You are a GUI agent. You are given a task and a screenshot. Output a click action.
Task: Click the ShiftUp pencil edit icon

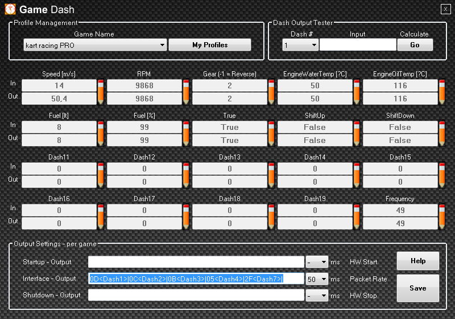pos(357,133)
